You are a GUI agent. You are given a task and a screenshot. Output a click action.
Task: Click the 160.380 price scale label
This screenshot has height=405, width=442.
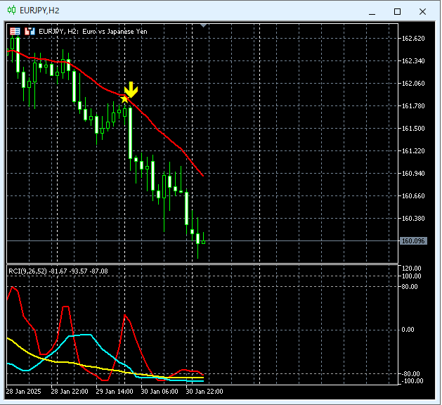(x=413, y=219)
